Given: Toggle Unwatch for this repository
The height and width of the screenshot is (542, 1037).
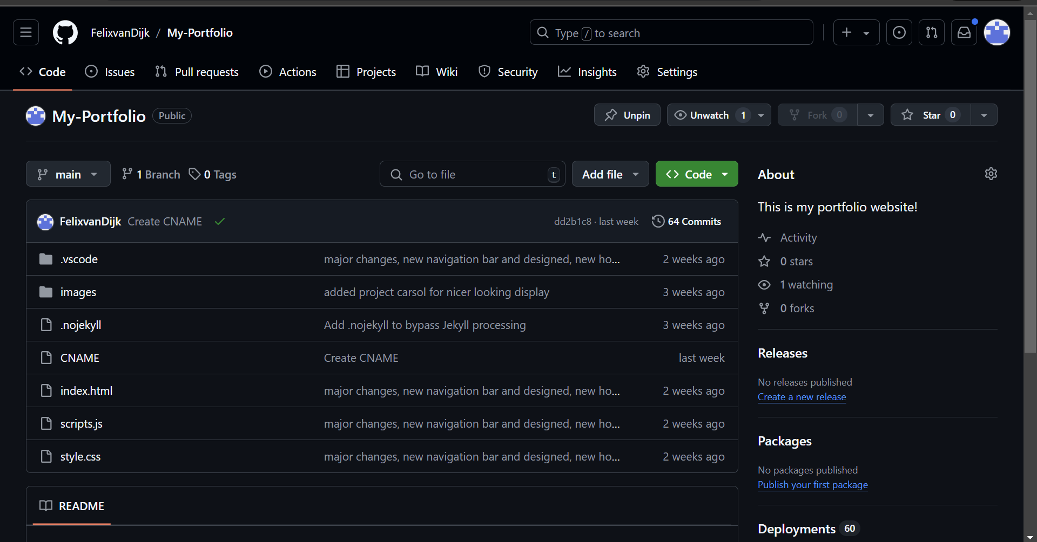Looking at the screenshot, I should click(x=710, y=115).
